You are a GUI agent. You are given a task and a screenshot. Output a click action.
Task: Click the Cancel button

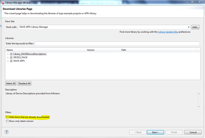(x=193, y=132)
